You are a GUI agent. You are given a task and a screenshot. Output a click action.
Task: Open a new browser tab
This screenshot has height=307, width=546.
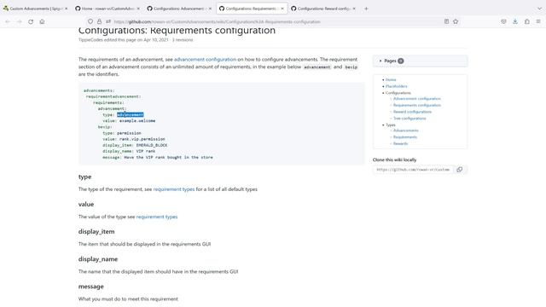coord(366,9)
